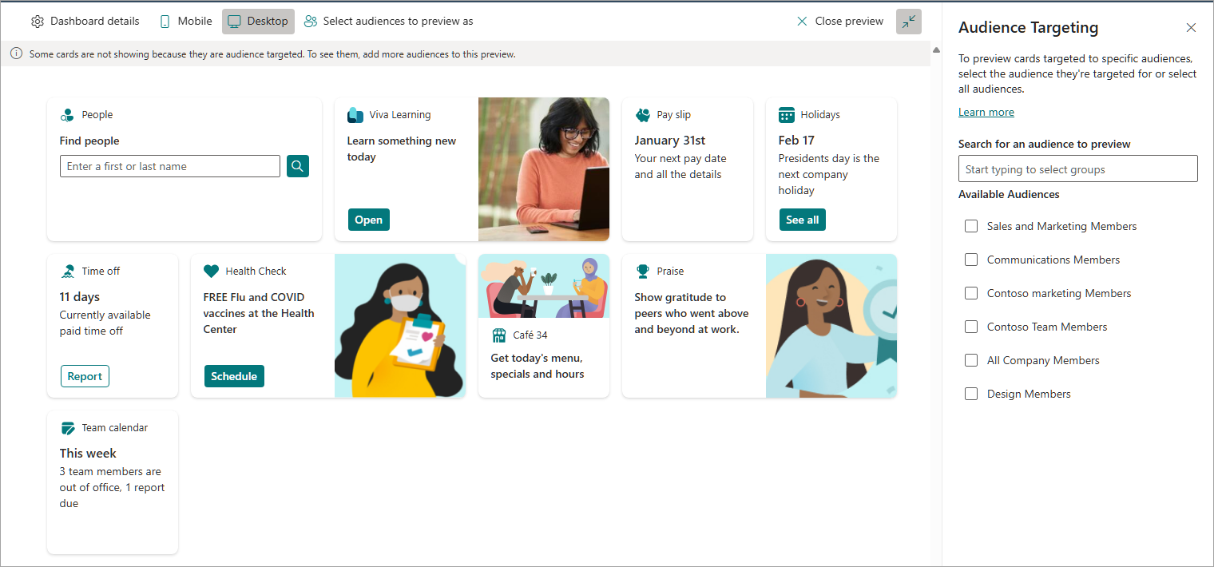Enable the Communications Members audience checkbox
The width and height of the screenshot is (1214, 567).
pos(971,260)
